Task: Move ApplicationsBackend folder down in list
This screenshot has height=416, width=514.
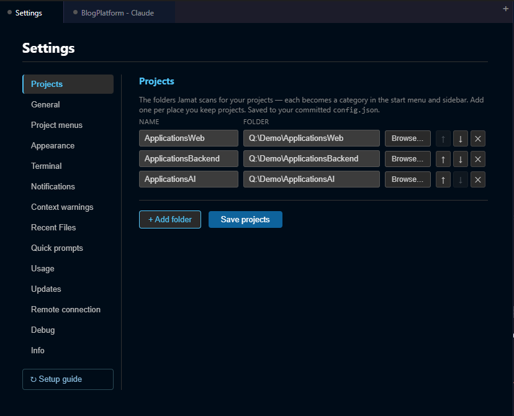Action: 460,159
